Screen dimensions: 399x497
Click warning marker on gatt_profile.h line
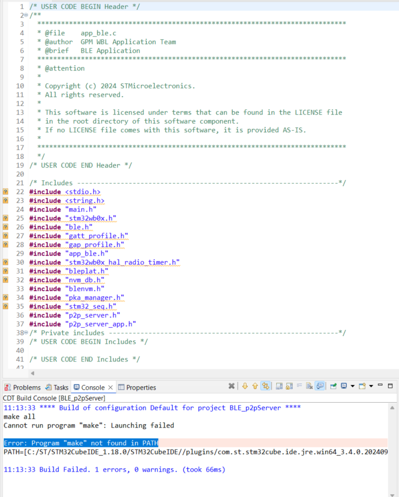click(6, 235)
